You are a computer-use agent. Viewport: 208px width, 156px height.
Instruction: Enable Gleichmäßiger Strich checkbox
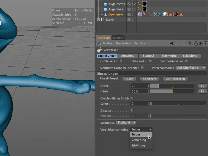pos(132,98)
